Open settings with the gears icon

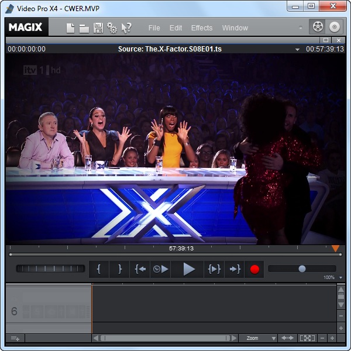click(112, 28)
